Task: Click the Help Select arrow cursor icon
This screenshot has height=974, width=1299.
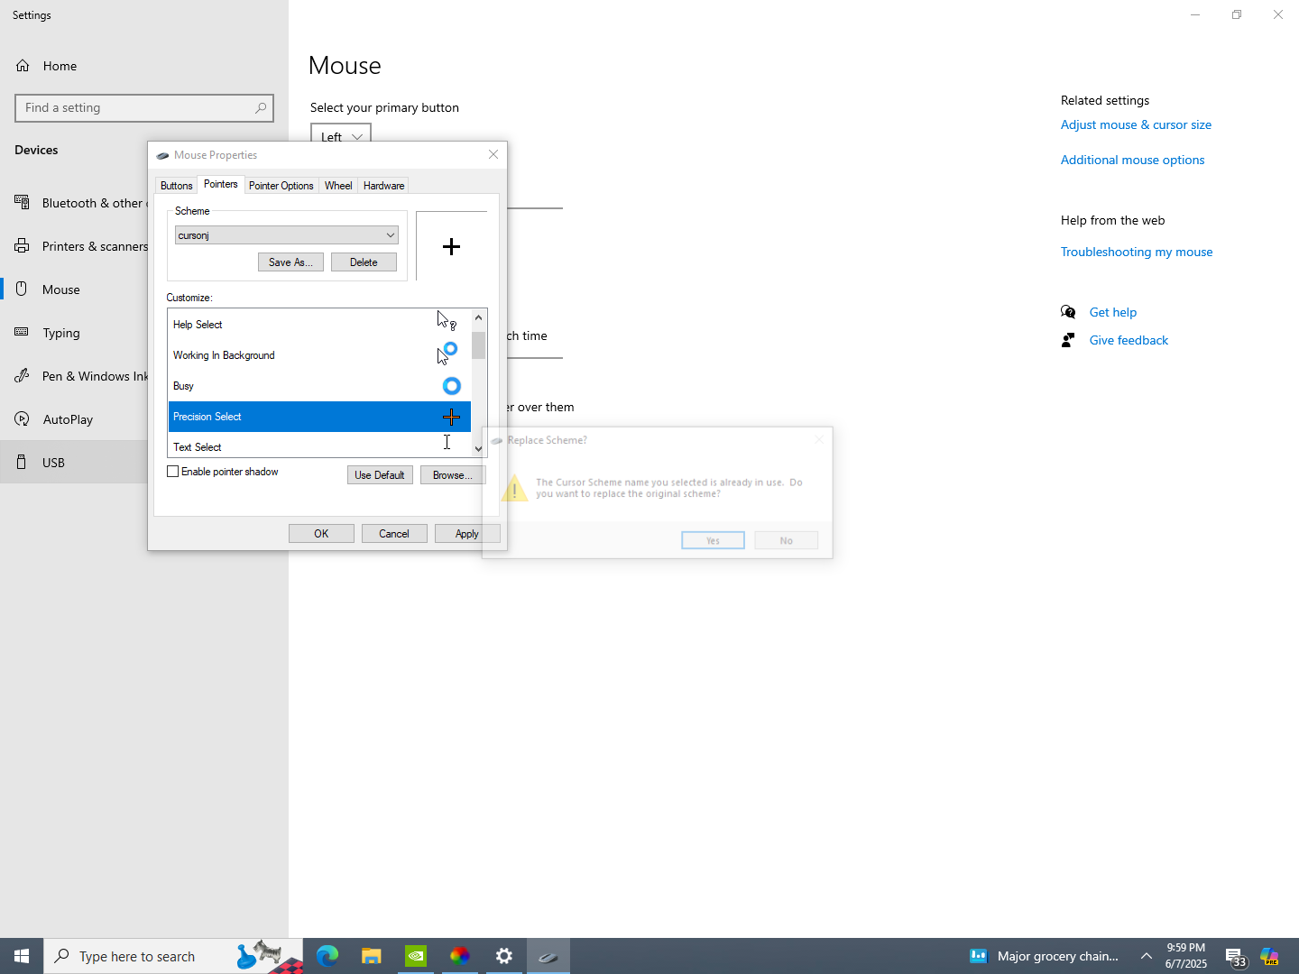Action: 447,321
